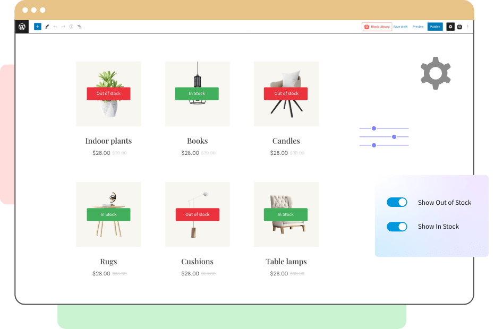Click the WordPress logo icon

[22, 27]
